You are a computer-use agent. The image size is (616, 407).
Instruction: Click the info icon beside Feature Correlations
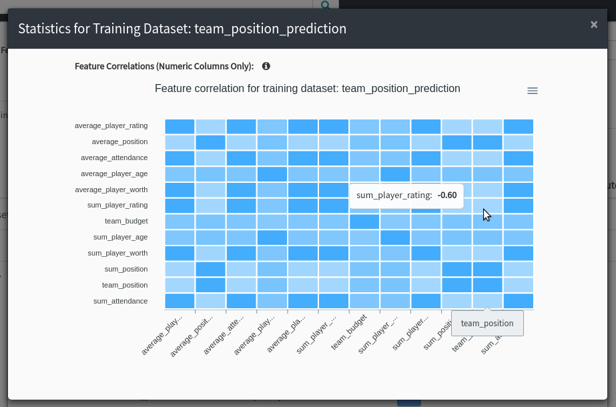pyautogui.click(x=266, y=66)
